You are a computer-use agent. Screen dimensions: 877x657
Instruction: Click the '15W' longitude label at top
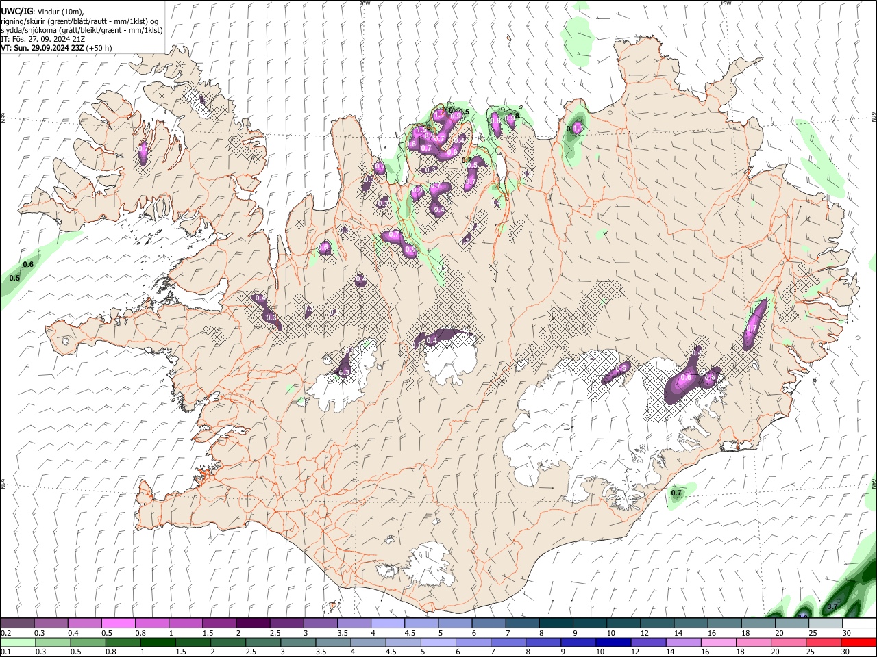(726, 3)
